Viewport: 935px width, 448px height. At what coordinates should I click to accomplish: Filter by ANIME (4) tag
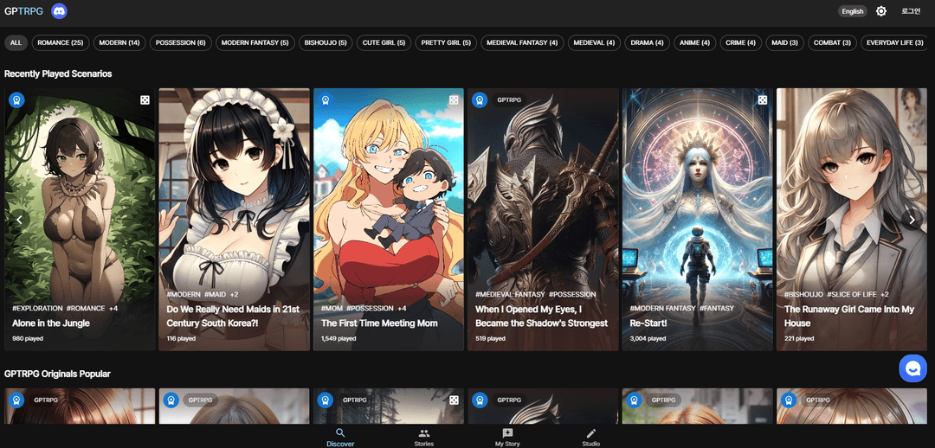694,43
